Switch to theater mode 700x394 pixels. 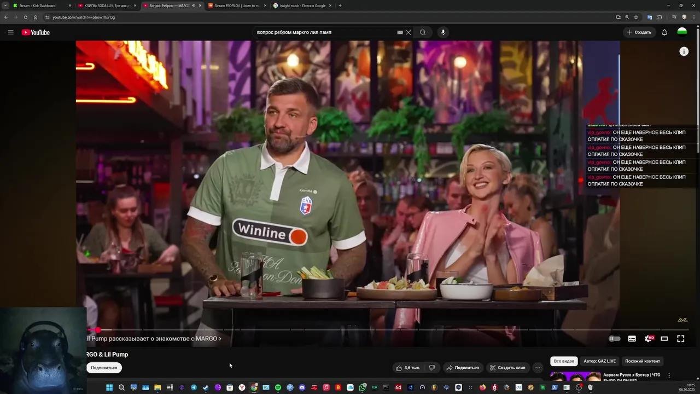664,339
